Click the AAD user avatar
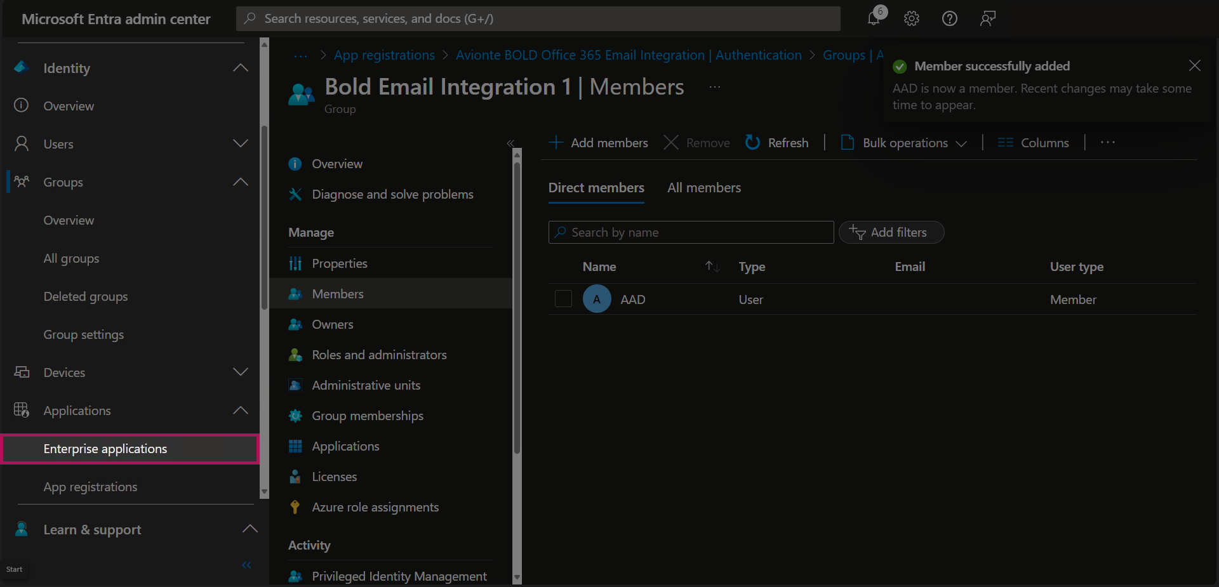 pos(597,299)
